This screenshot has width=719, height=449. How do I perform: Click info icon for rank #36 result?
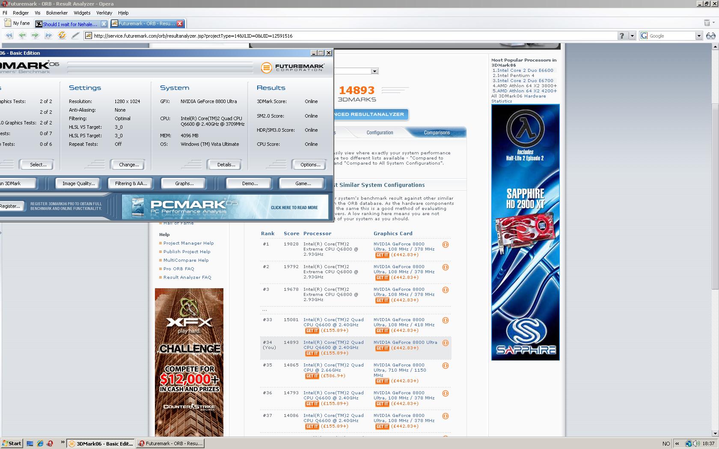pyautogui.click(x=446, y=393)
